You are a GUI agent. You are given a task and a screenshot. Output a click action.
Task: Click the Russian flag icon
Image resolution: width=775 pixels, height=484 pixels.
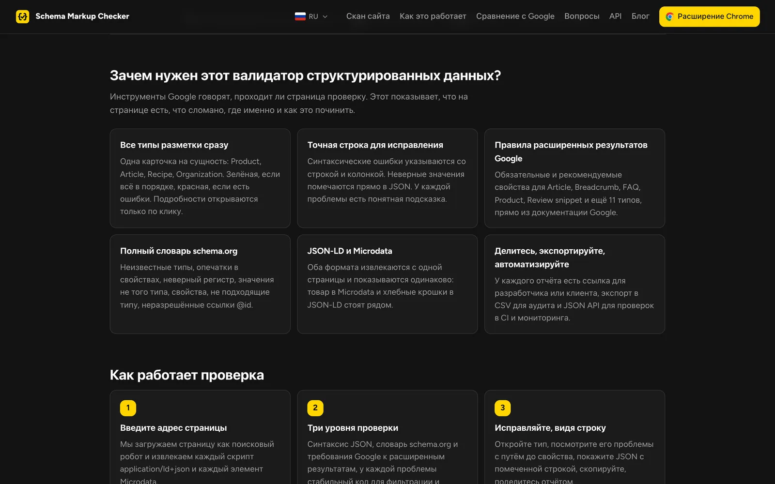click(300, 16)
